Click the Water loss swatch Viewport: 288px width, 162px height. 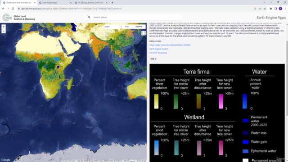[246, 133]
